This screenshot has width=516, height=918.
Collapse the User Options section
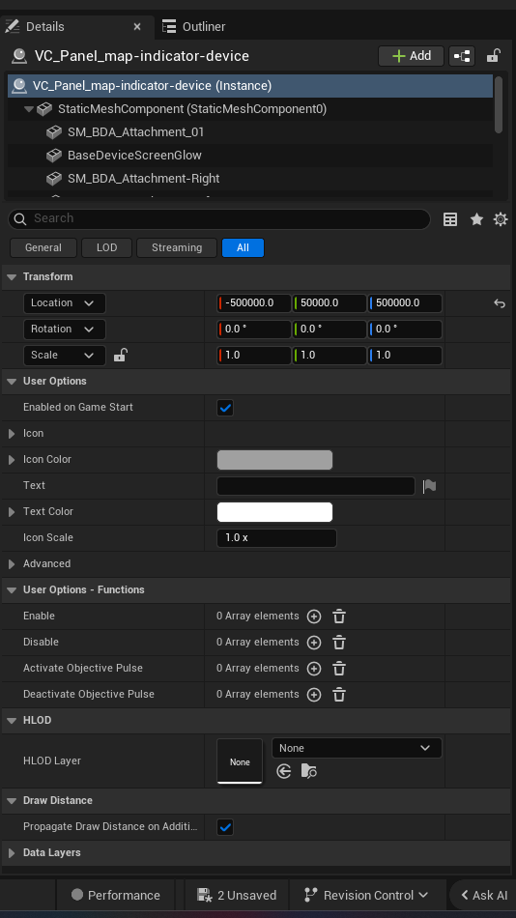(x=12, y=382)
